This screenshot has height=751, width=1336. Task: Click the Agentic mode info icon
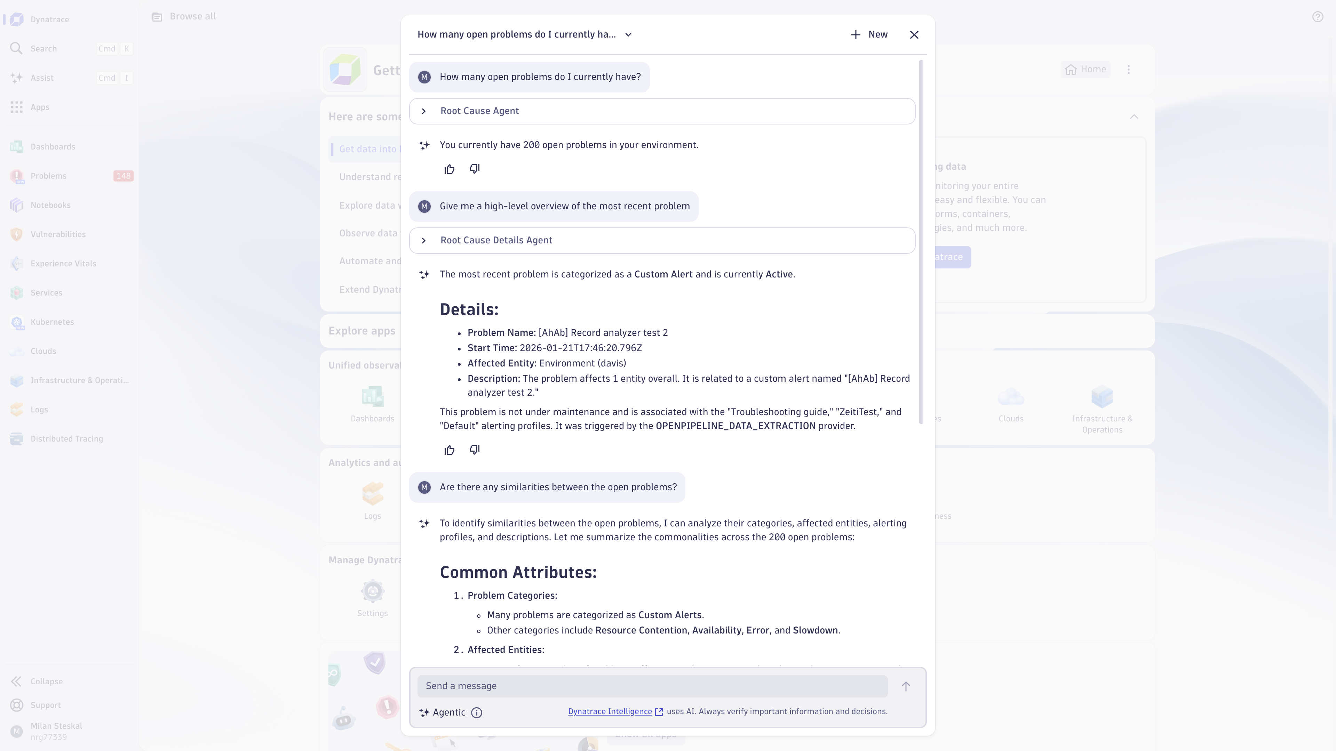(476, 713)
